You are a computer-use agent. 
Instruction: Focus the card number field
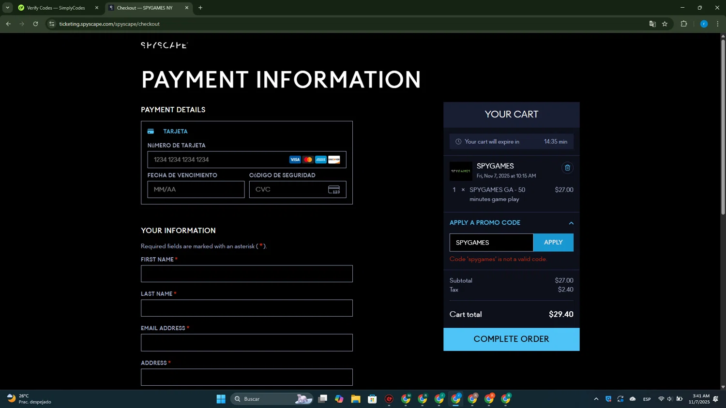[x=247, y=160]
